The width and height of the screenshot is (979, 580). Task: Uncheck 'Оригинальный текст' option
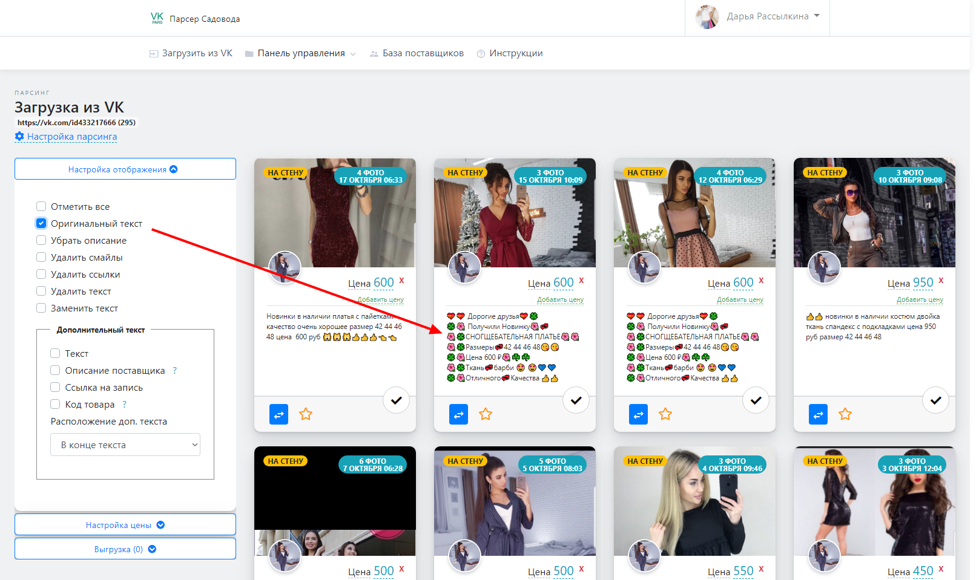pyautogui.click(x=41, y=223)
